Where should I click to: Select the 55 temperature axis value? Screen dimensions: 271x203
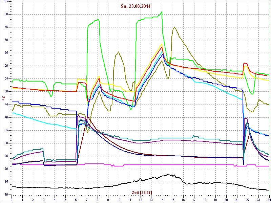click(x=6, y=79)
